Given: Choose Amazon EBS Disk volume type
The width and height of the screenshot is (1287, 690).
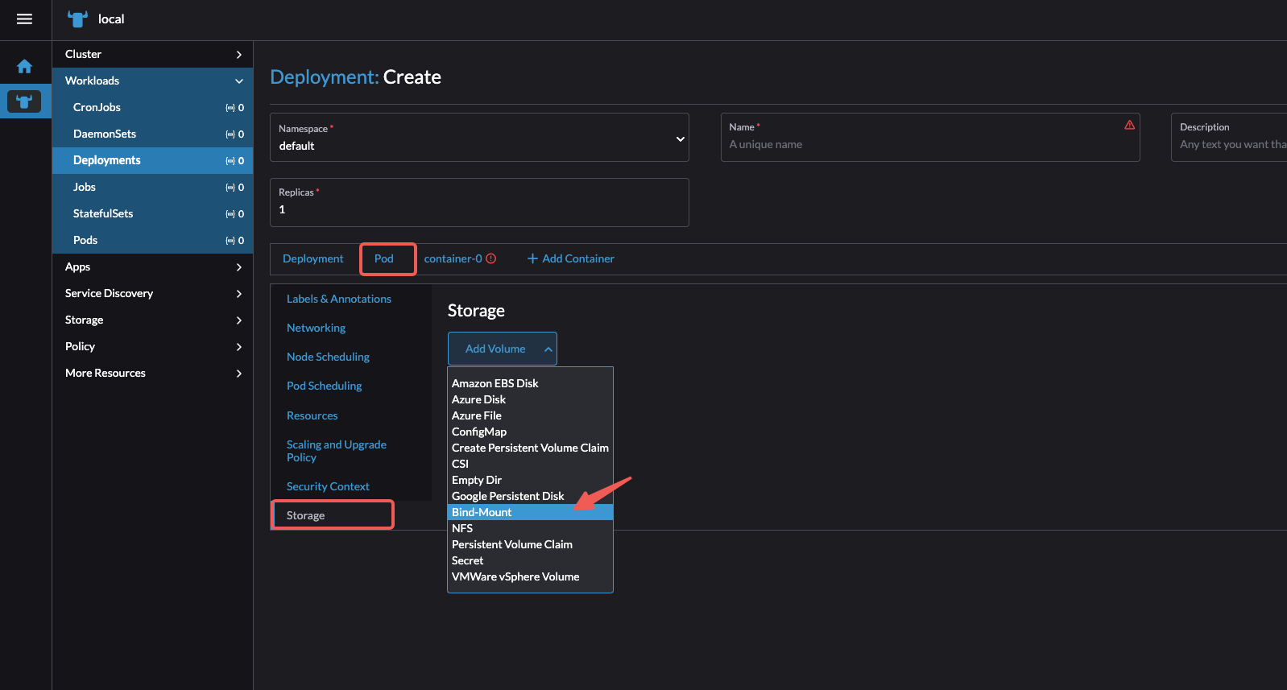Looking at the screenshot, I should 530,383.
